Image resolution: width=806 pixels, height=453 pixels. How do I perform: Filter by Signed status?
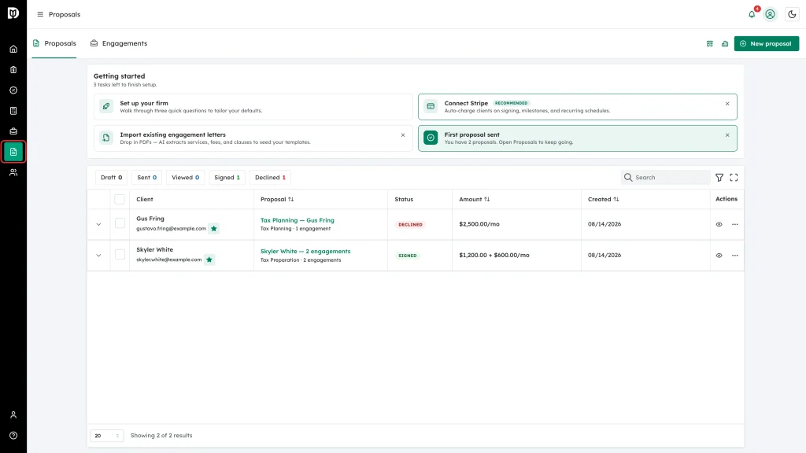pyautogui.click(x=227, y=178)
